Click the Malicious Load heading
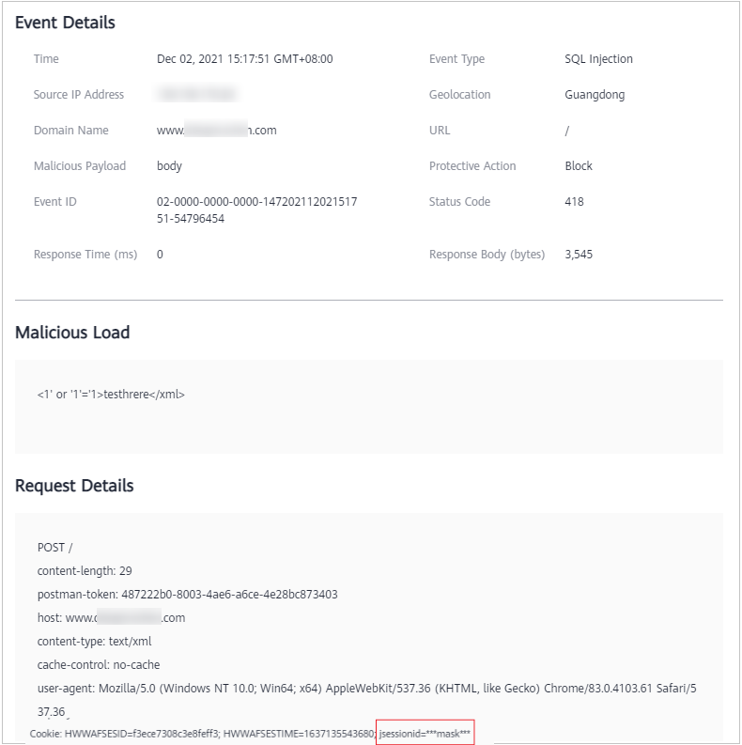This screenshot has width=742, height=745. [x=72, y=333]
